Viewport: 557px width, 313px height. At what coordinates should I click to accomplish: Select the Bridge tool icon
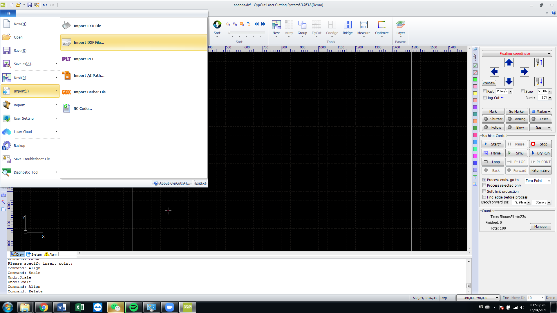348,25
